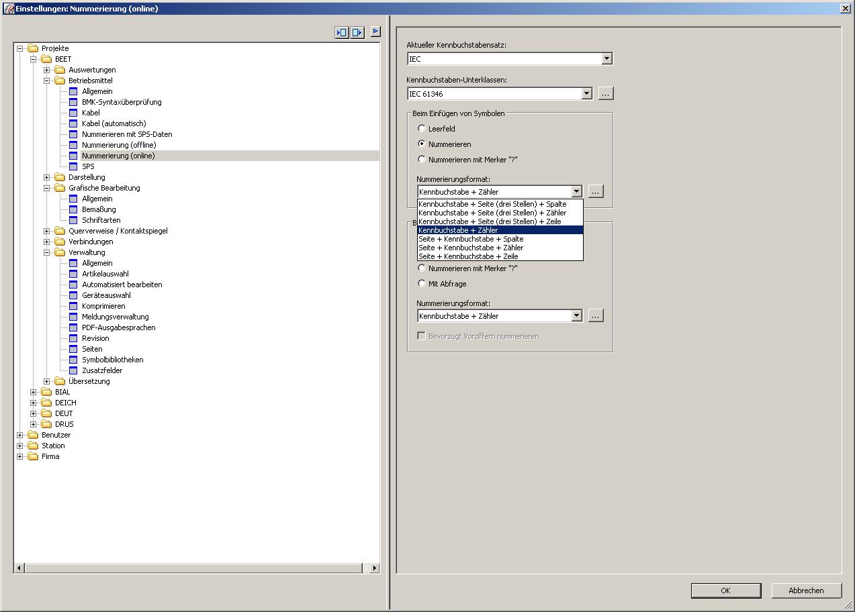
Task: Click the ... button above the Bevorzugt Vorziffern checkbox
Action: [x=596, y=316]
